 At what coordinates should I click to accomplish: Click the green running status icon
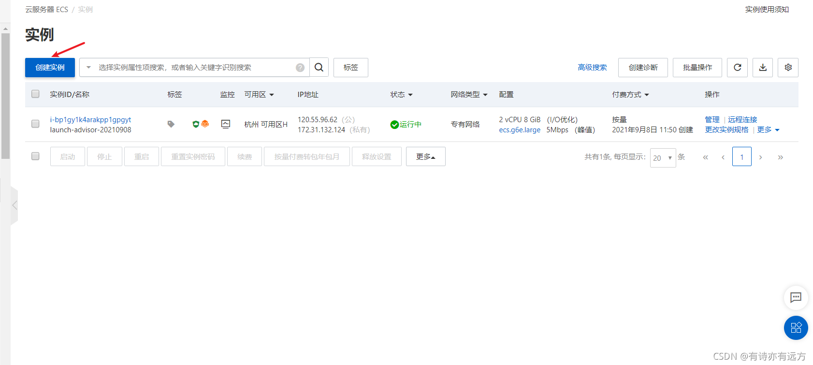coord(394,125)
